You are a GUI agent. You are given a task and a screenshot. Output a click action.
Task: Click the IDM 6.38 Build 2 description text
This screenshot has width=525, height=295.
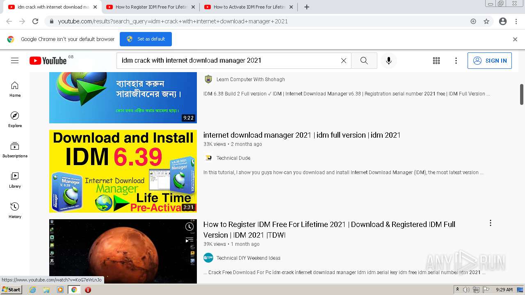[x=347, y=94]
